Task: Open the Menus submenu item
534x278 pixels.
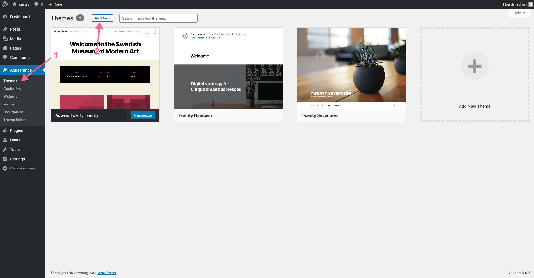Action: point(9,104)
